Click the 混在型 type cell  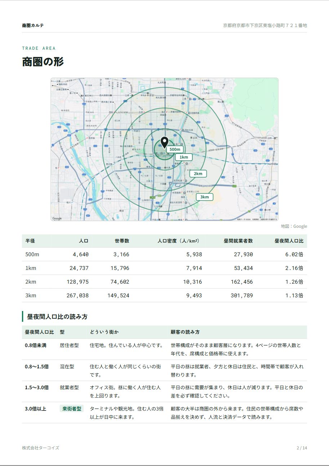coord(67,367)
